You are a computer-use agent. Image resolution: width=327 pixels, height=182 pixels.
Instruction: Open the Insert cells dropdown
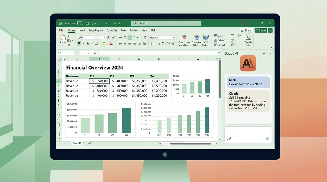tap(220, 36)
